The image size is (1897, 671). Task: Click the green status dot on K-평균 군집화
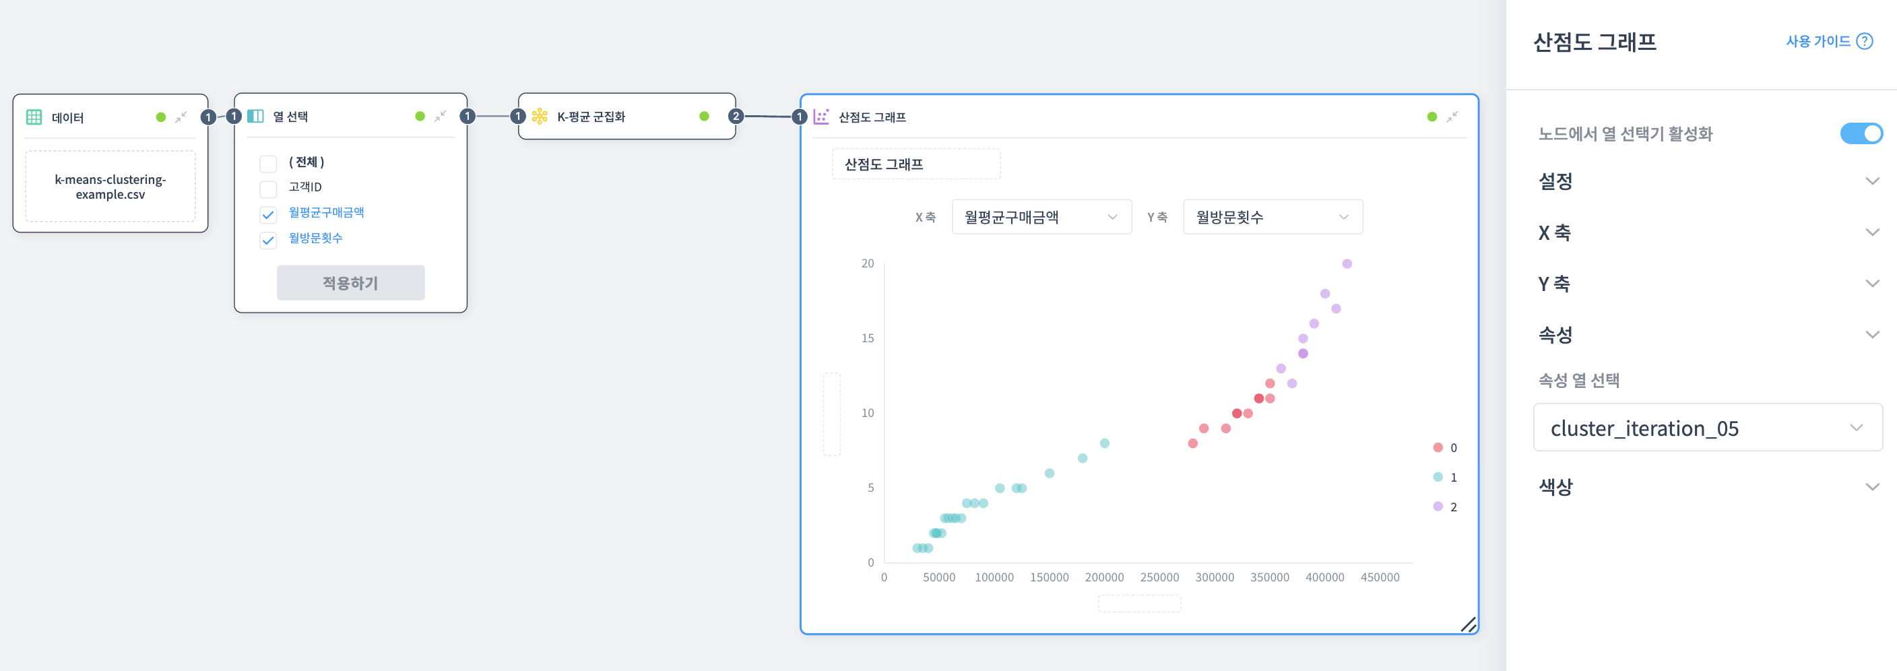coord(704,116)
